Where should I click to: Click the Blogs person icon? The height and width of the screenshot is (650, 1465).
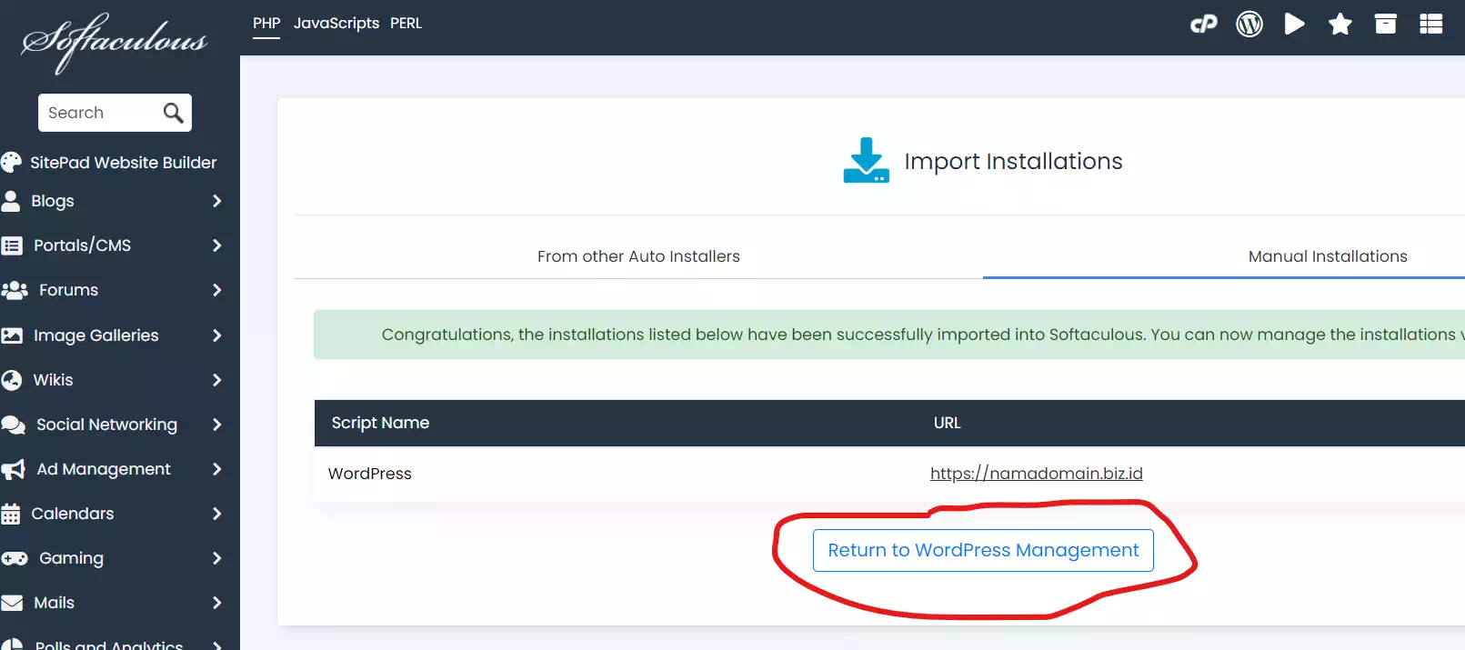coord(10,201)
